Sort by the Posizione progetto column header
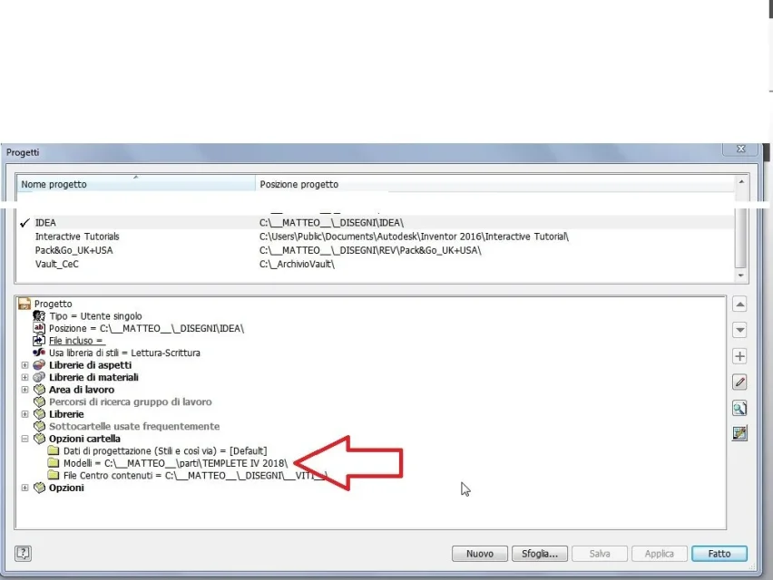Image resolution: width=773 pixels, height=580 pixels. point(495,184)
